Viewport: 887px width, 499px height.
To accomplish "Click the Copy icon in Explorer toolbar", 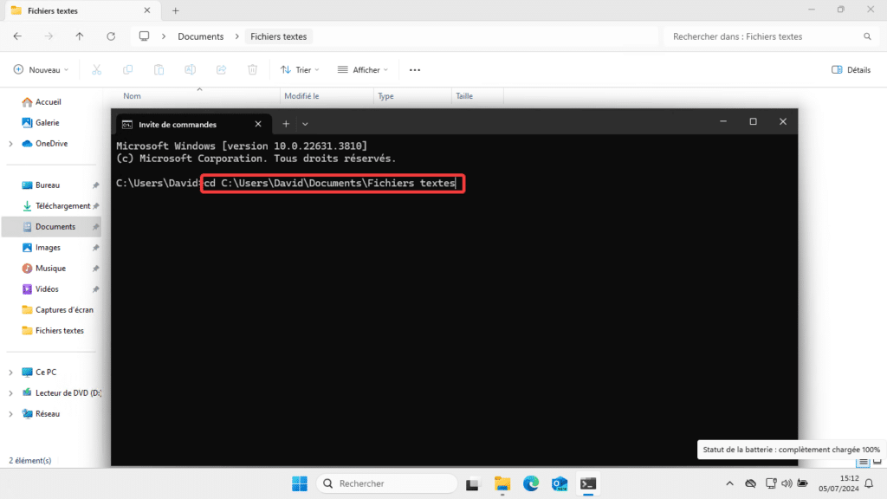I will point(128,69).
